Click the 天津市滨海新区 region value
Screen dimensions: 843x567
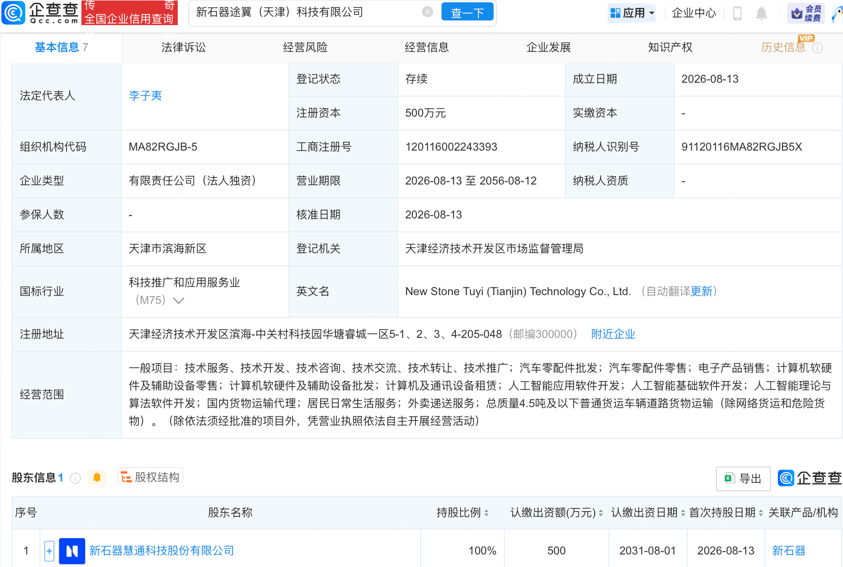[167, 249]
